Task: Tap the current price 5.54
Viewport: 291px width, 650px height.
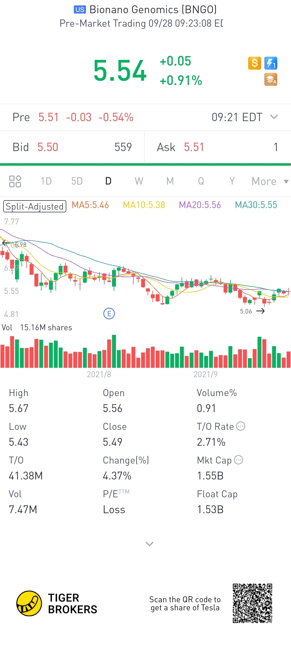Action: point(120,71)
